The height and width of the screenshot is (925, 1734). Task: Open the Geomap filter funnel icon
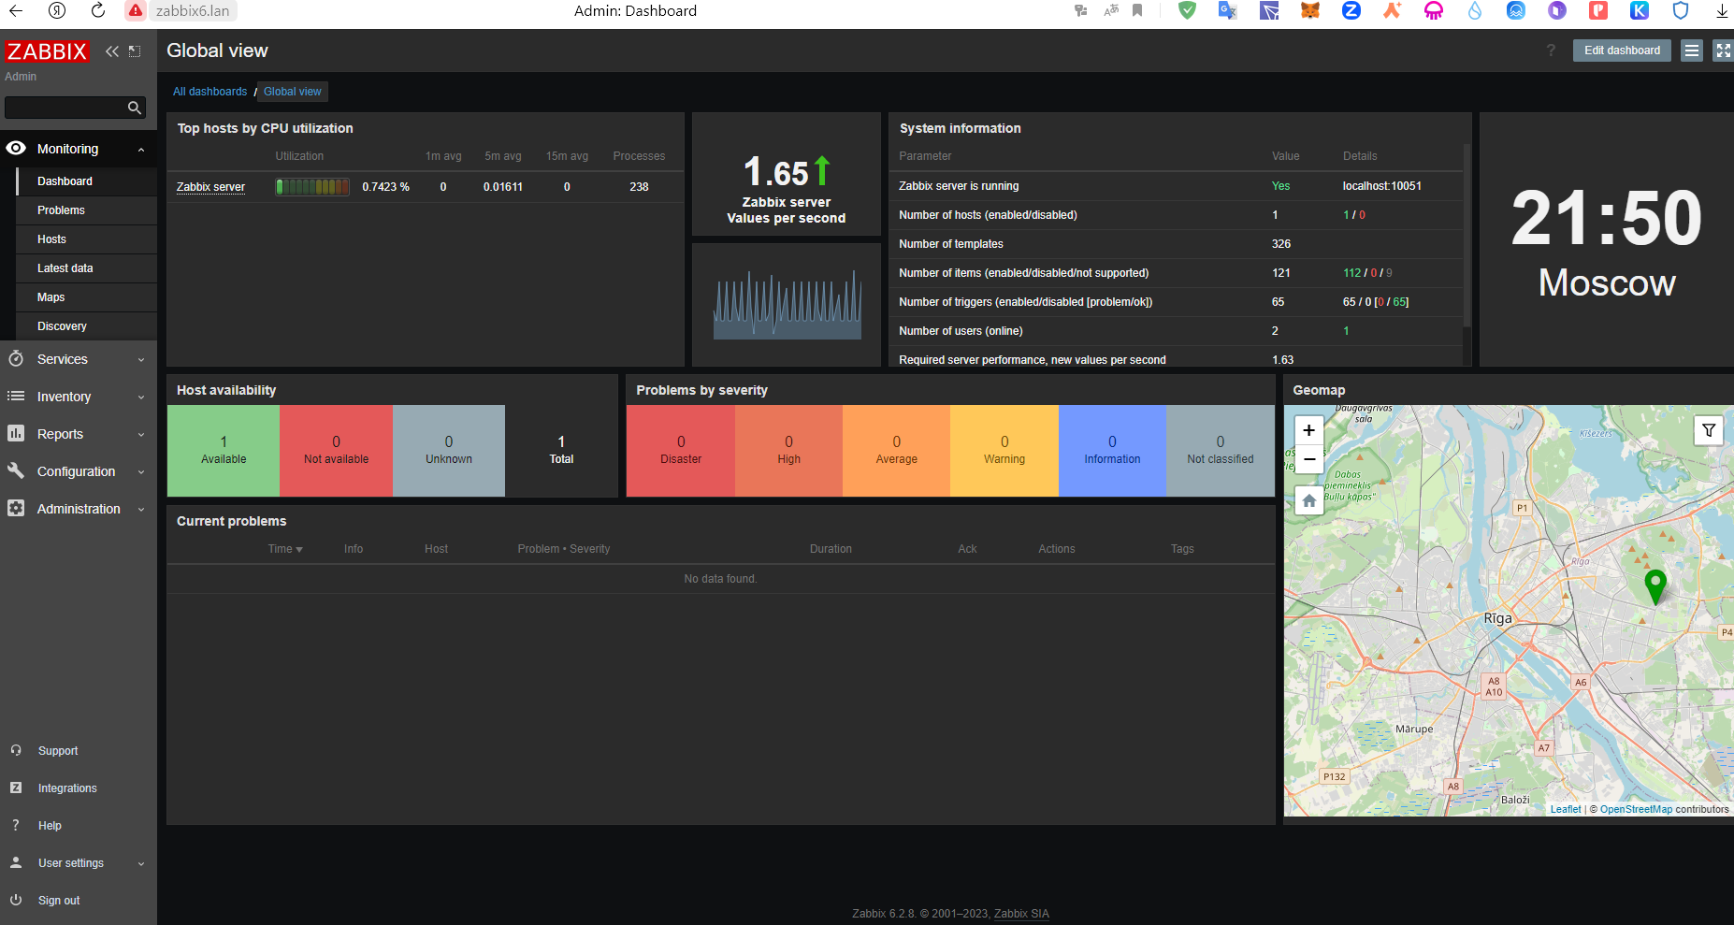(x=1709, y=430)
